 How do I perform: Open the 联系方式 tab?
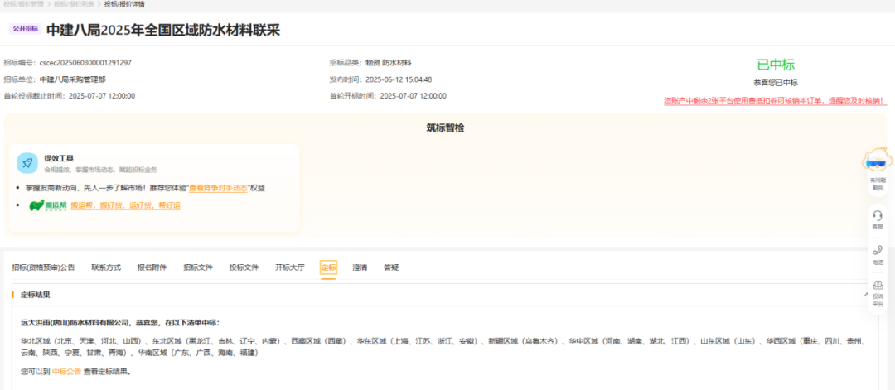coord(106,267)
